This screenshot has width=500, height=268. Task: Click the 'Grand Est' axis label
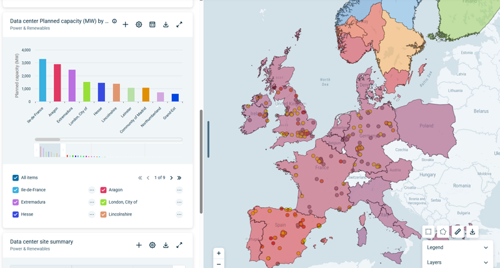point(169,113)
